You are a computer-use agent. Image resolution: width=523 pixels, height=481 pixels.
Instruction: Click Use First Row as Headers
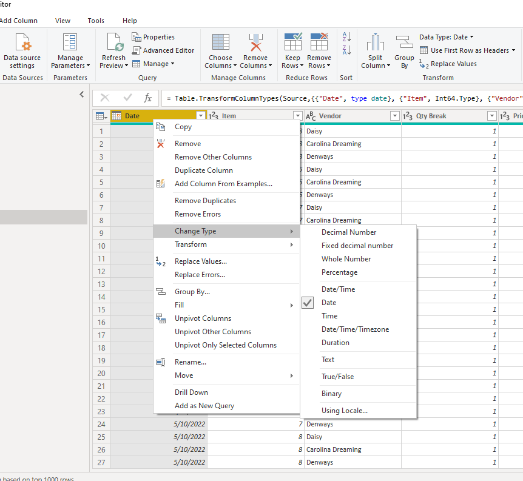point(468,50)
